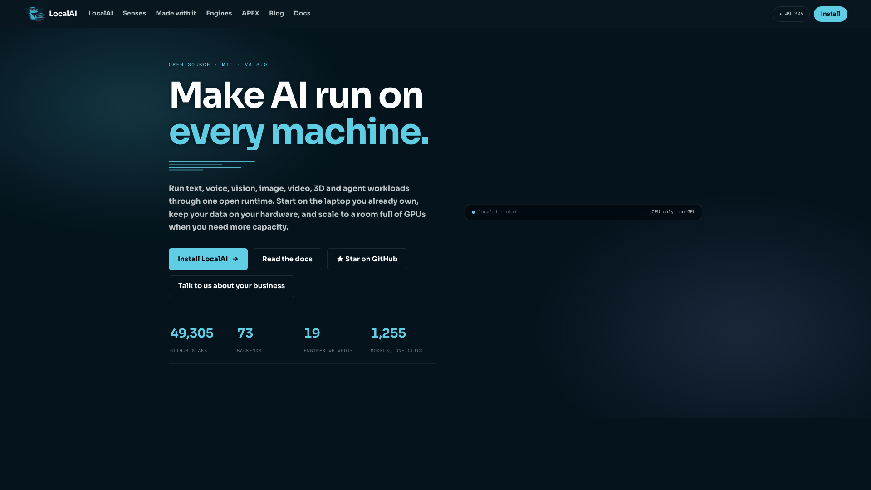Screen dimensions: 871x490
Task: Open the APEX navigation link
Action: point(250,14)
